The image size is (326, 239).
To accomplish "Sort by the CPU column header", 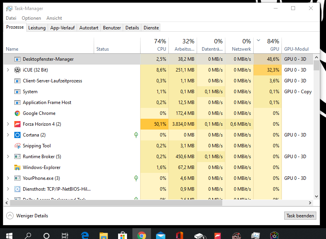I will (154, 45).
